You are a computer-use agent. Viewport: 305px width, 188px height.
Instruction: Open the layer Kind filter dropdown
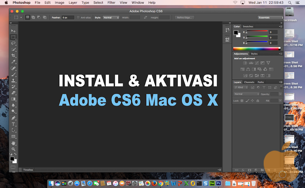click(241, 87)
